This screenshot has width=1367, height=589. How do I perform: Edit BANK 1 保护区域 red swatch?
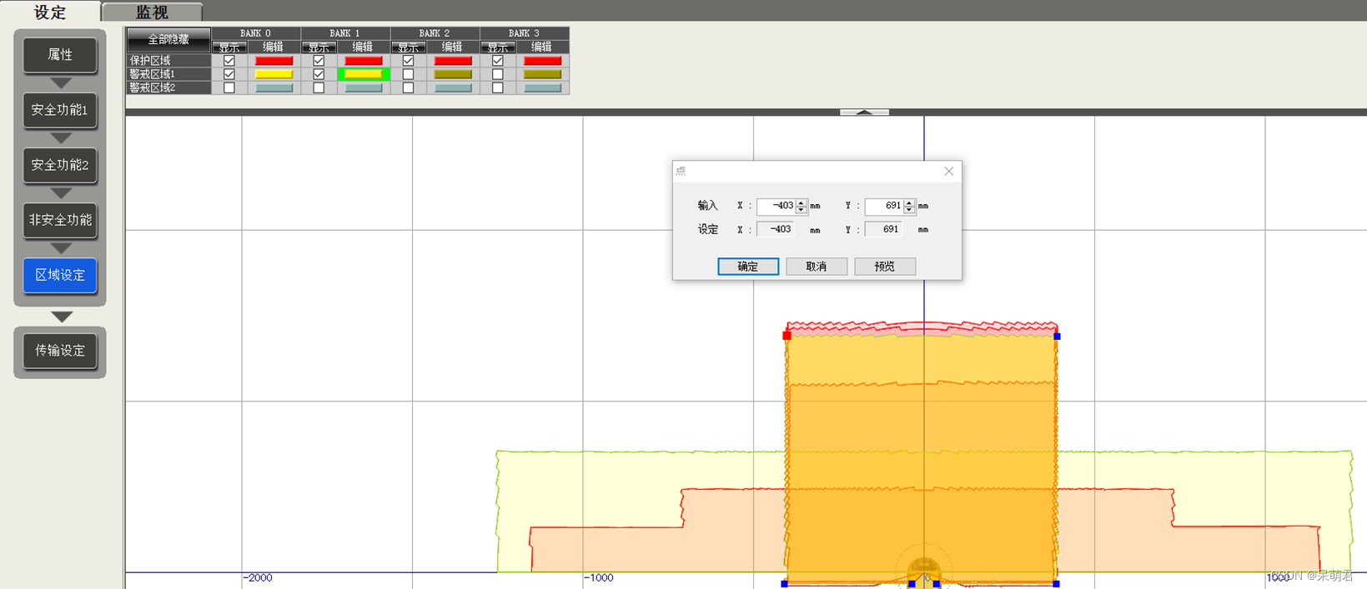(364, 61)
